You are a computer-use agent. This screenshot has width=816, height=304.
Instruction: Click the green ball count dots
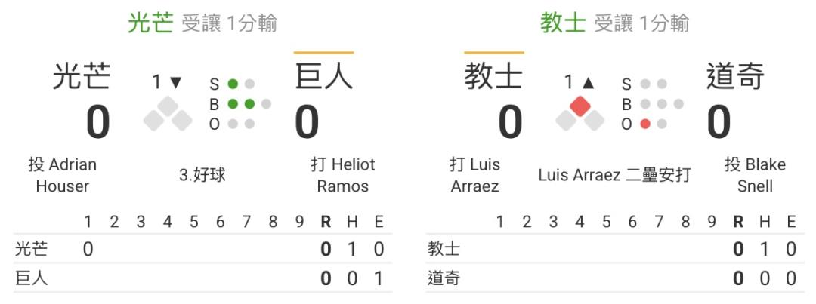[241, 104]
